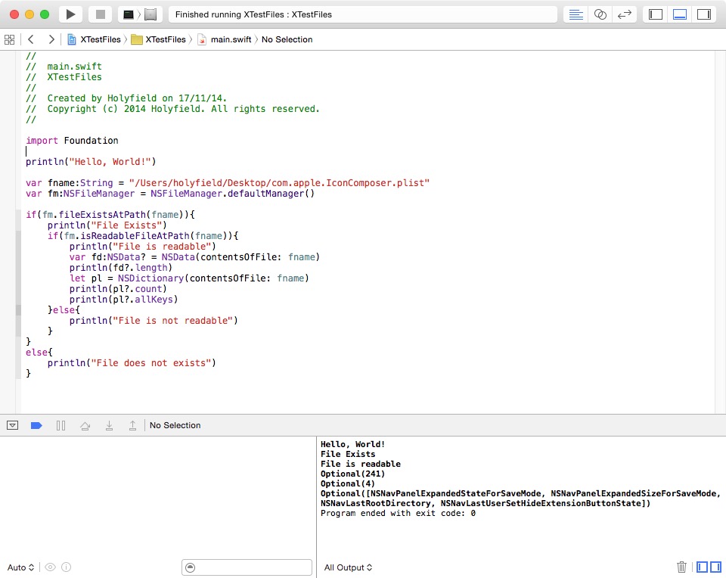Select the run destination device
The image size is (726, 578).
pyautogui.click(x=150, y=14)
